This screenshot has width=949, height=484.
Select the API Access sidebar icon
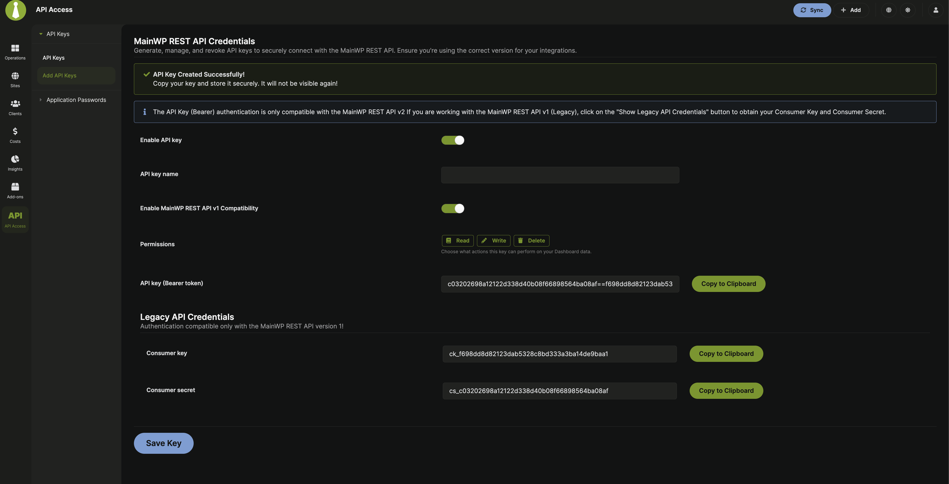click(15, 219)
